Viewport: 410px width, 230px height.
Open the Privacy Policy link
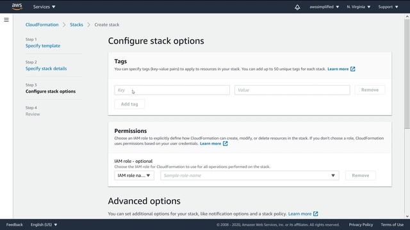tap(361, 224)
